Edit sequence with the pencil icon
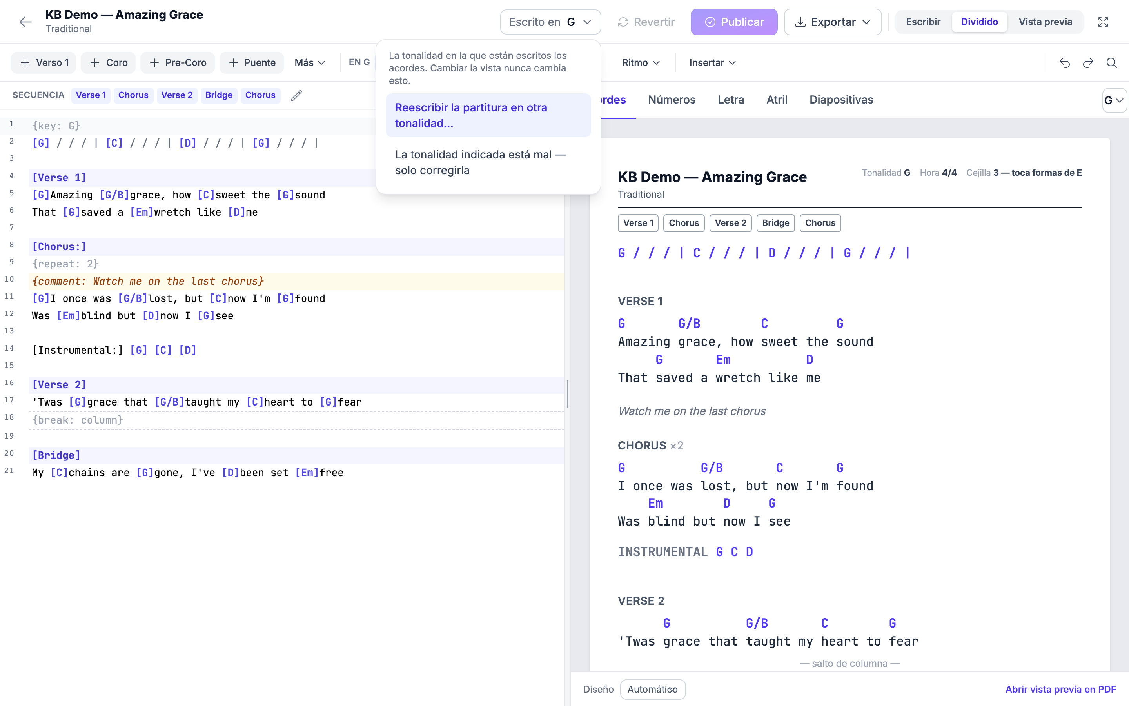 296,95
